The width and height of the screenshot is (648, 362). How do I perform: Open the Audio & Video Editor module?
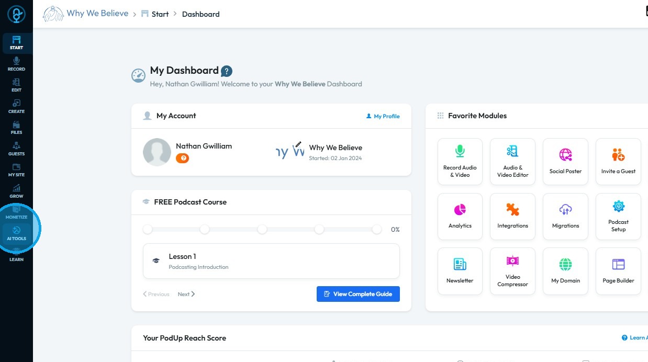512,161
